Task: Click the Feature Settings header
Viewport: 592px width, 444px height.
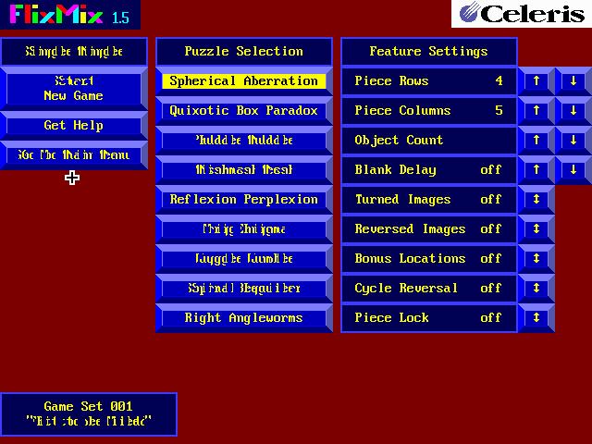Action: click(429, 52)
